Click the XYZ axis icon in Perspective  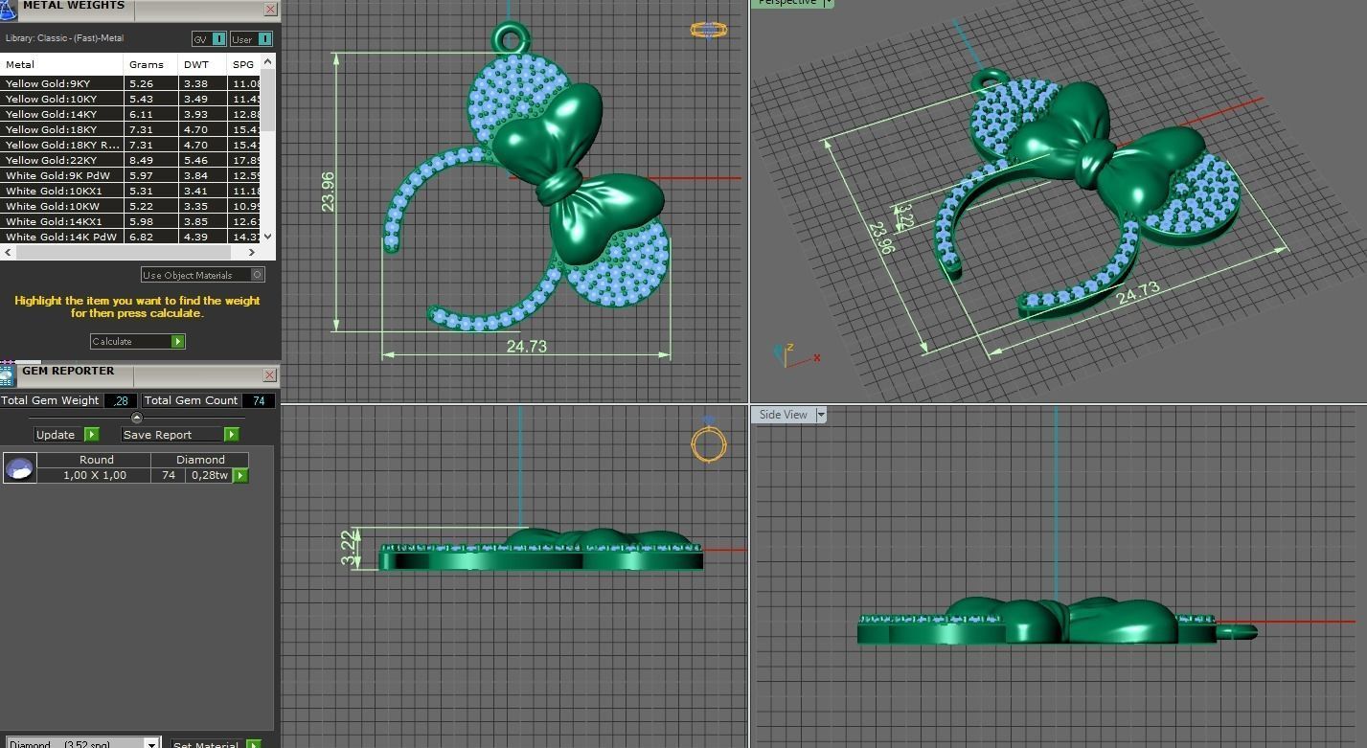click(x=795, y=355)
